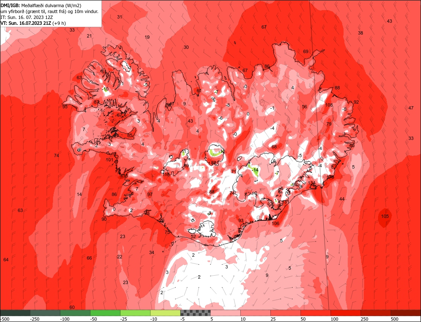This screenshot has width=421, height=322.
Task: Select the negative value '-14' on the green patch
Action: [255, 170]
